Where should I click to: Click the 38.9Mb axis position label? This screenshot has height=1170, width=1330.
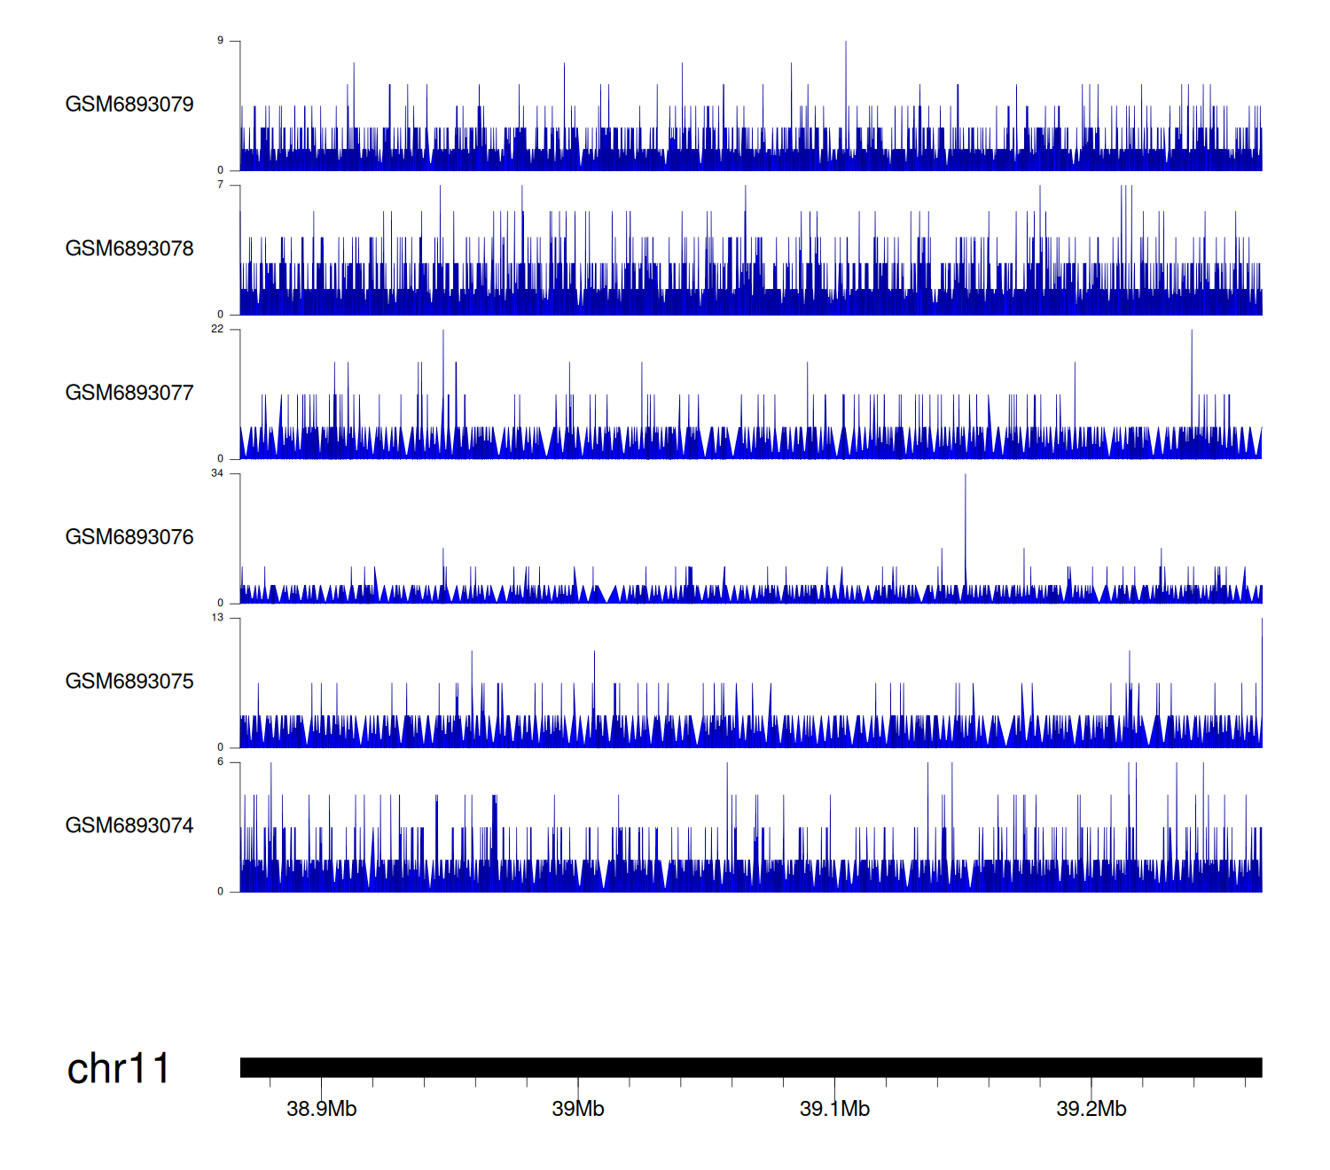pos(321,1109)
